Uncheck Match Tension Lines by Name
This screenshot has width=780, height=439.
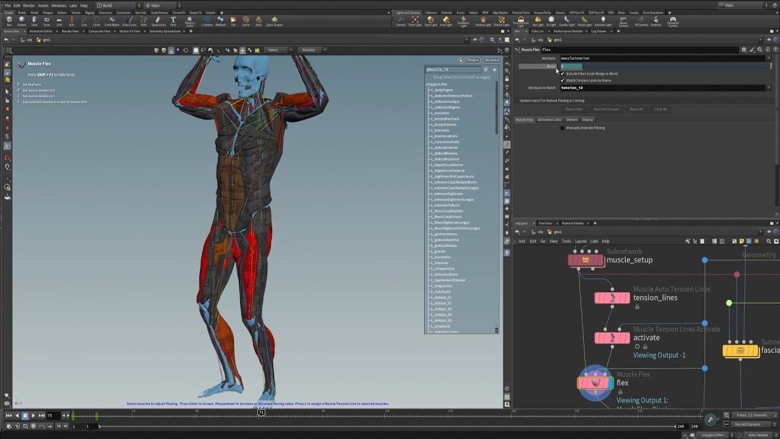pyautogui.click(x=562, y=80)
